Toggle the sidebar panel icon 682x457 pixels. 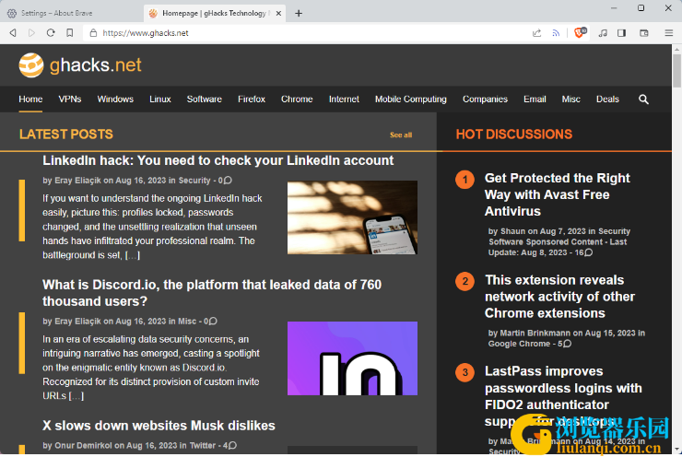(x=621, y=33)
